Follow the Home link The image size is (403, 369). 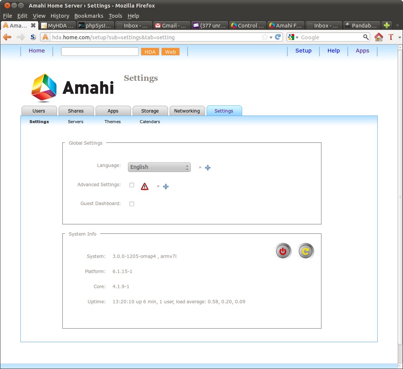(x=37, y=51)
